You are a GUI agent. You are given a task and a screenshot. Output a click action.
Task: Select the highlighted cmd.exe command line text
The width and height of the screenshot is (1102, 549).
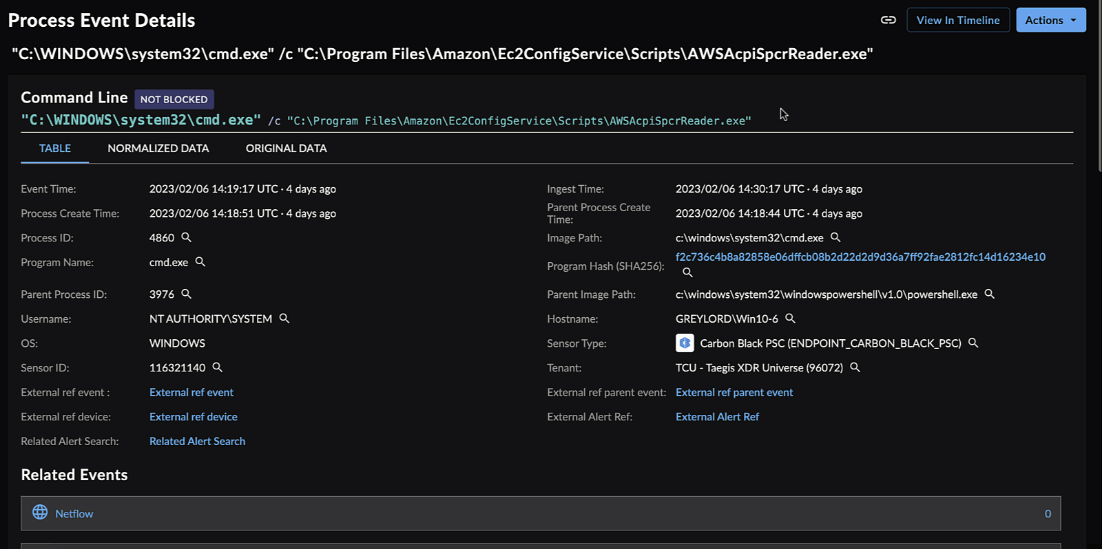point(141,120)
